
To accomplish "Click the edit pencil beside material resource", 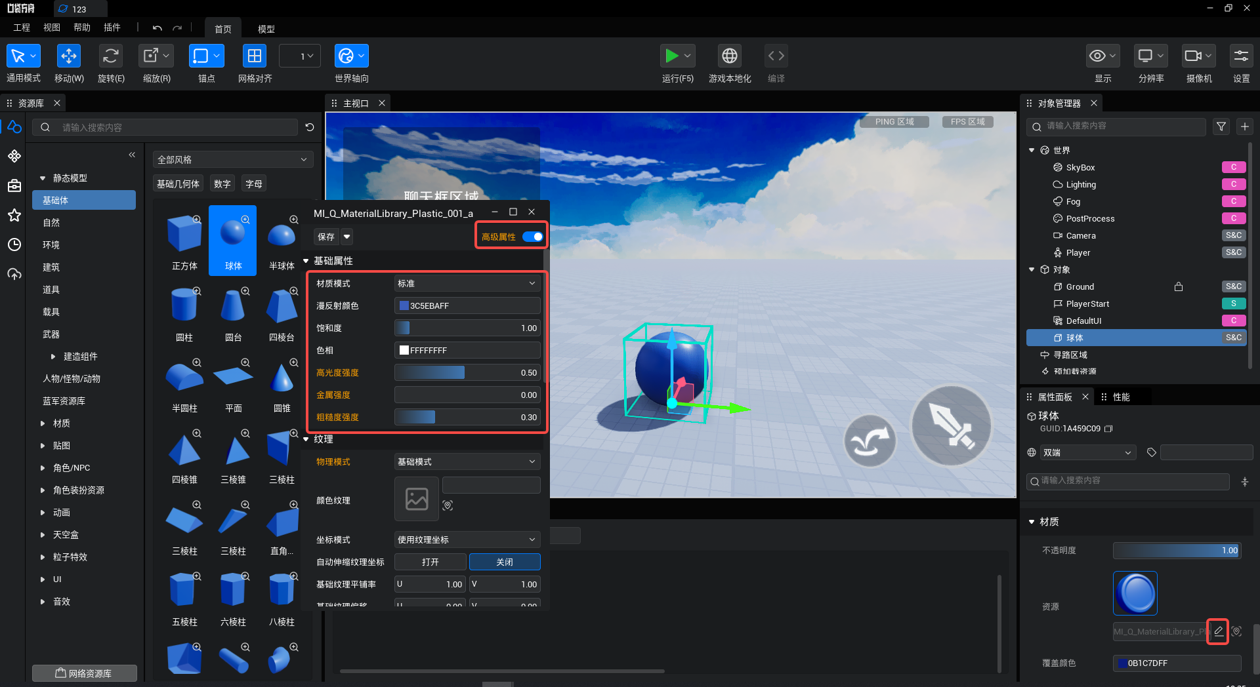I will pos(1218,631).
